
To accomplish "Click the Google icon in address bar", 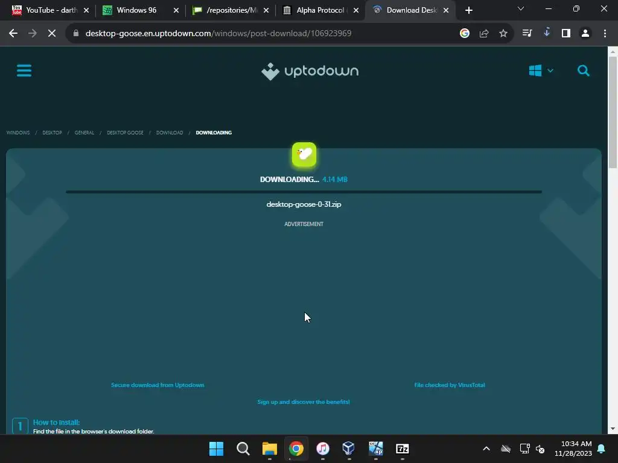I will point(465,34).
